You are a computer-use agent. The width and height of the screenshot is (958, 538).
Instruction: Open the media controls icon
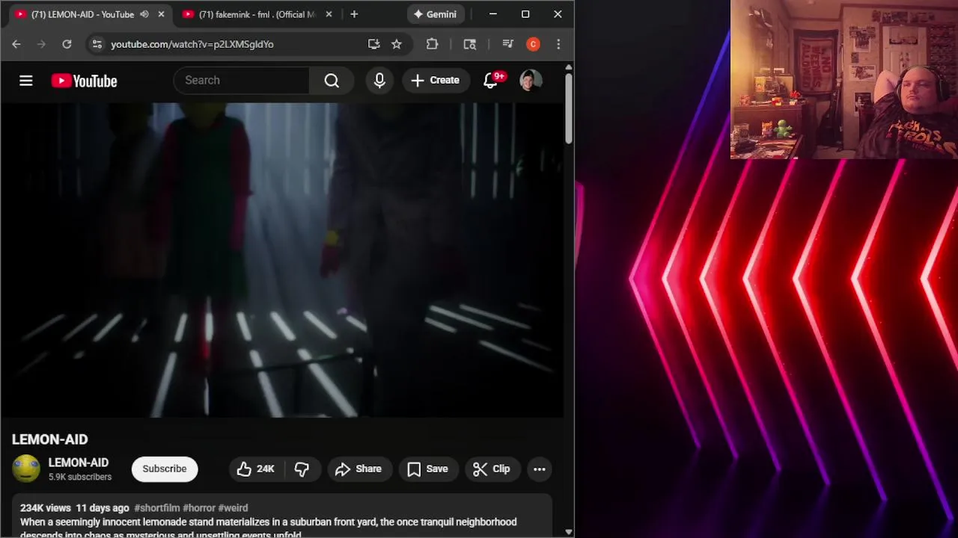pos(507,44)
